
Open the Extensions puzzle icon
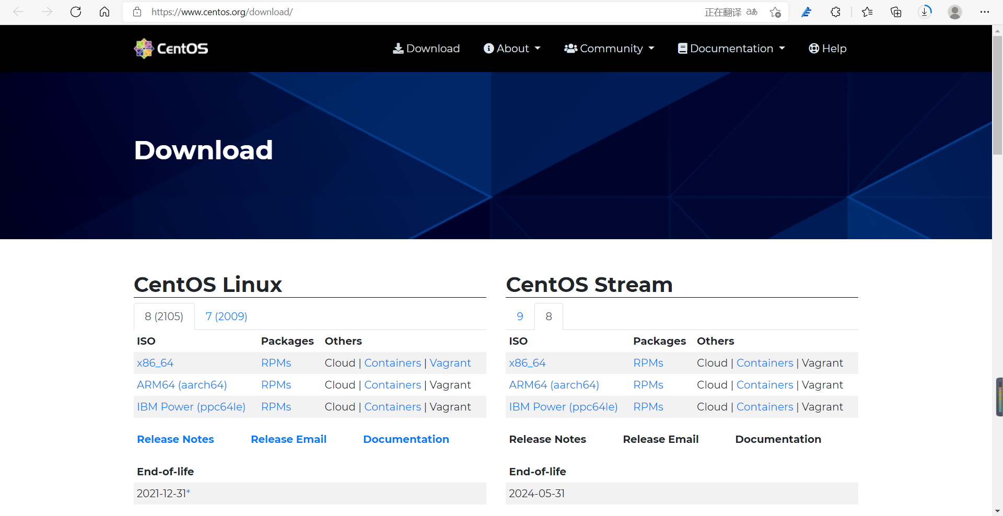(835, 11)
